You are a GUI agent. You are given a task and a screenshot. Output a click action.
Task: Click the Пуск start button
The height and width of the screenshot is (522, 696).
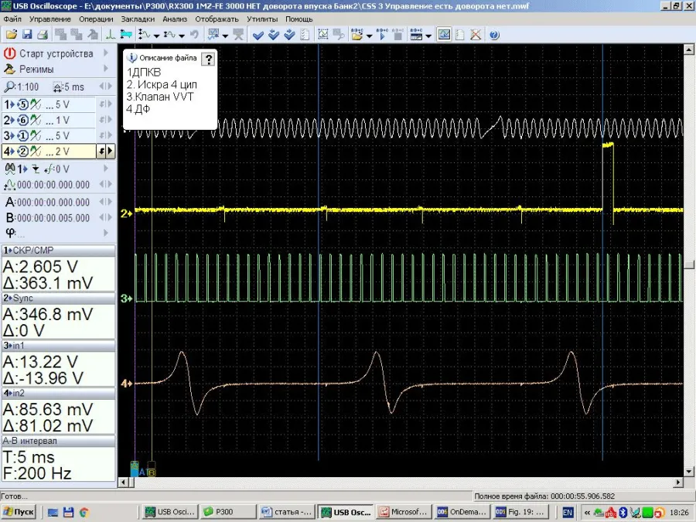(x=19, y=512)
